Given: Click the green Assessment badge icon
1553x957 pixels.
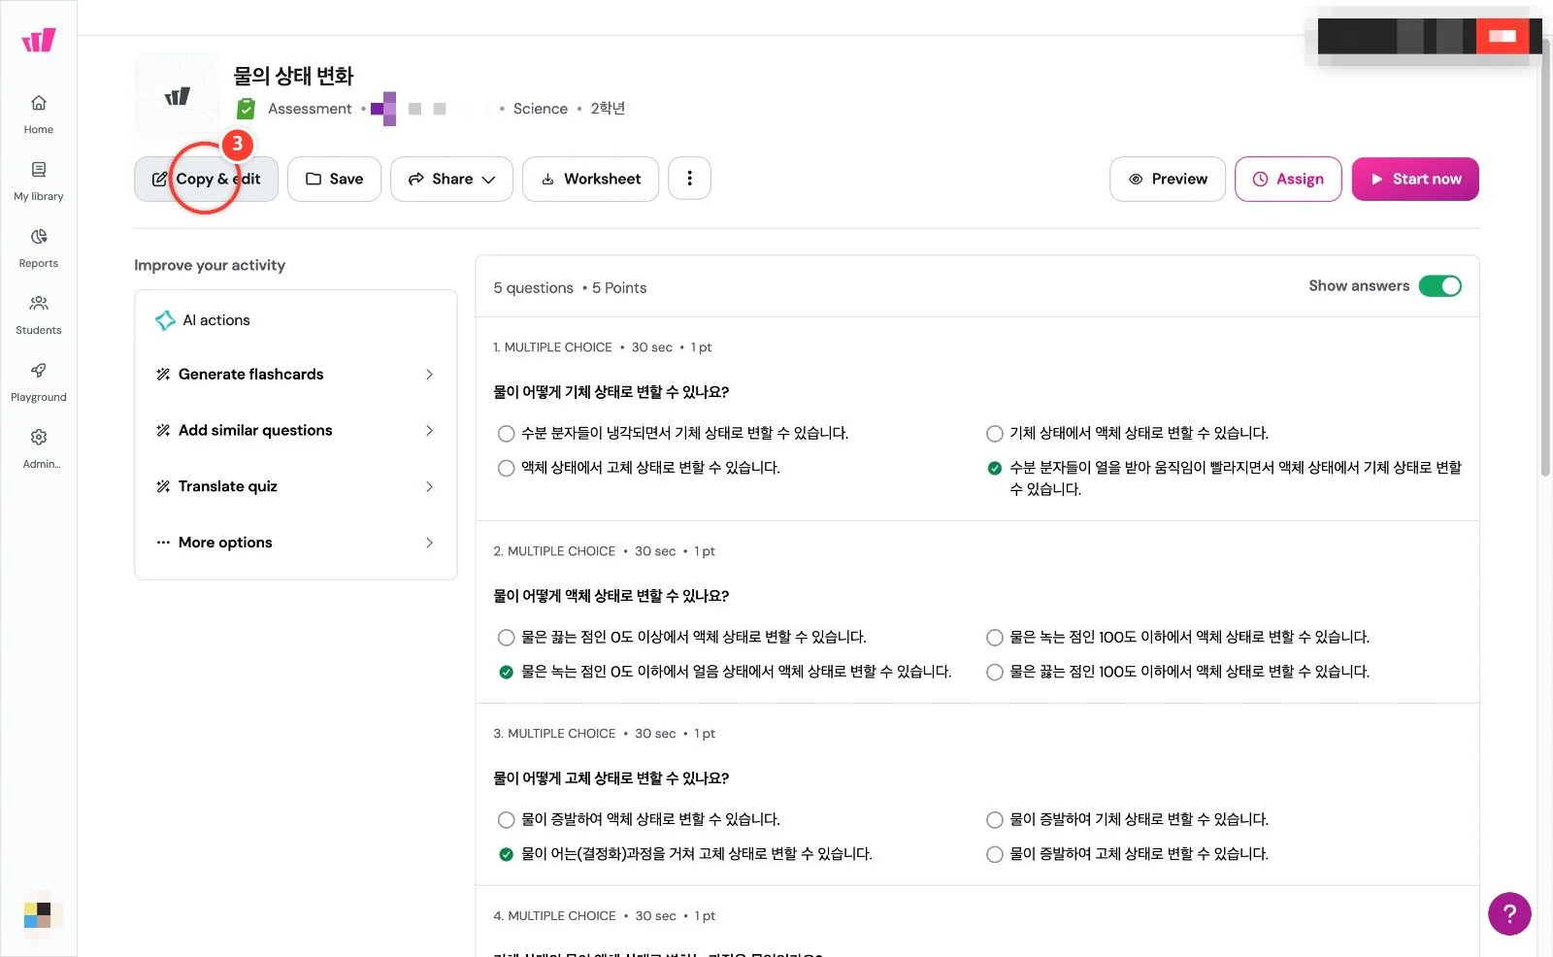Looking at the screenshot, I should 247,109.
